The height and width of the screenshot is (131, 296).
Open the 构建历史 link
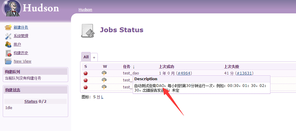(x=21, y=53)
